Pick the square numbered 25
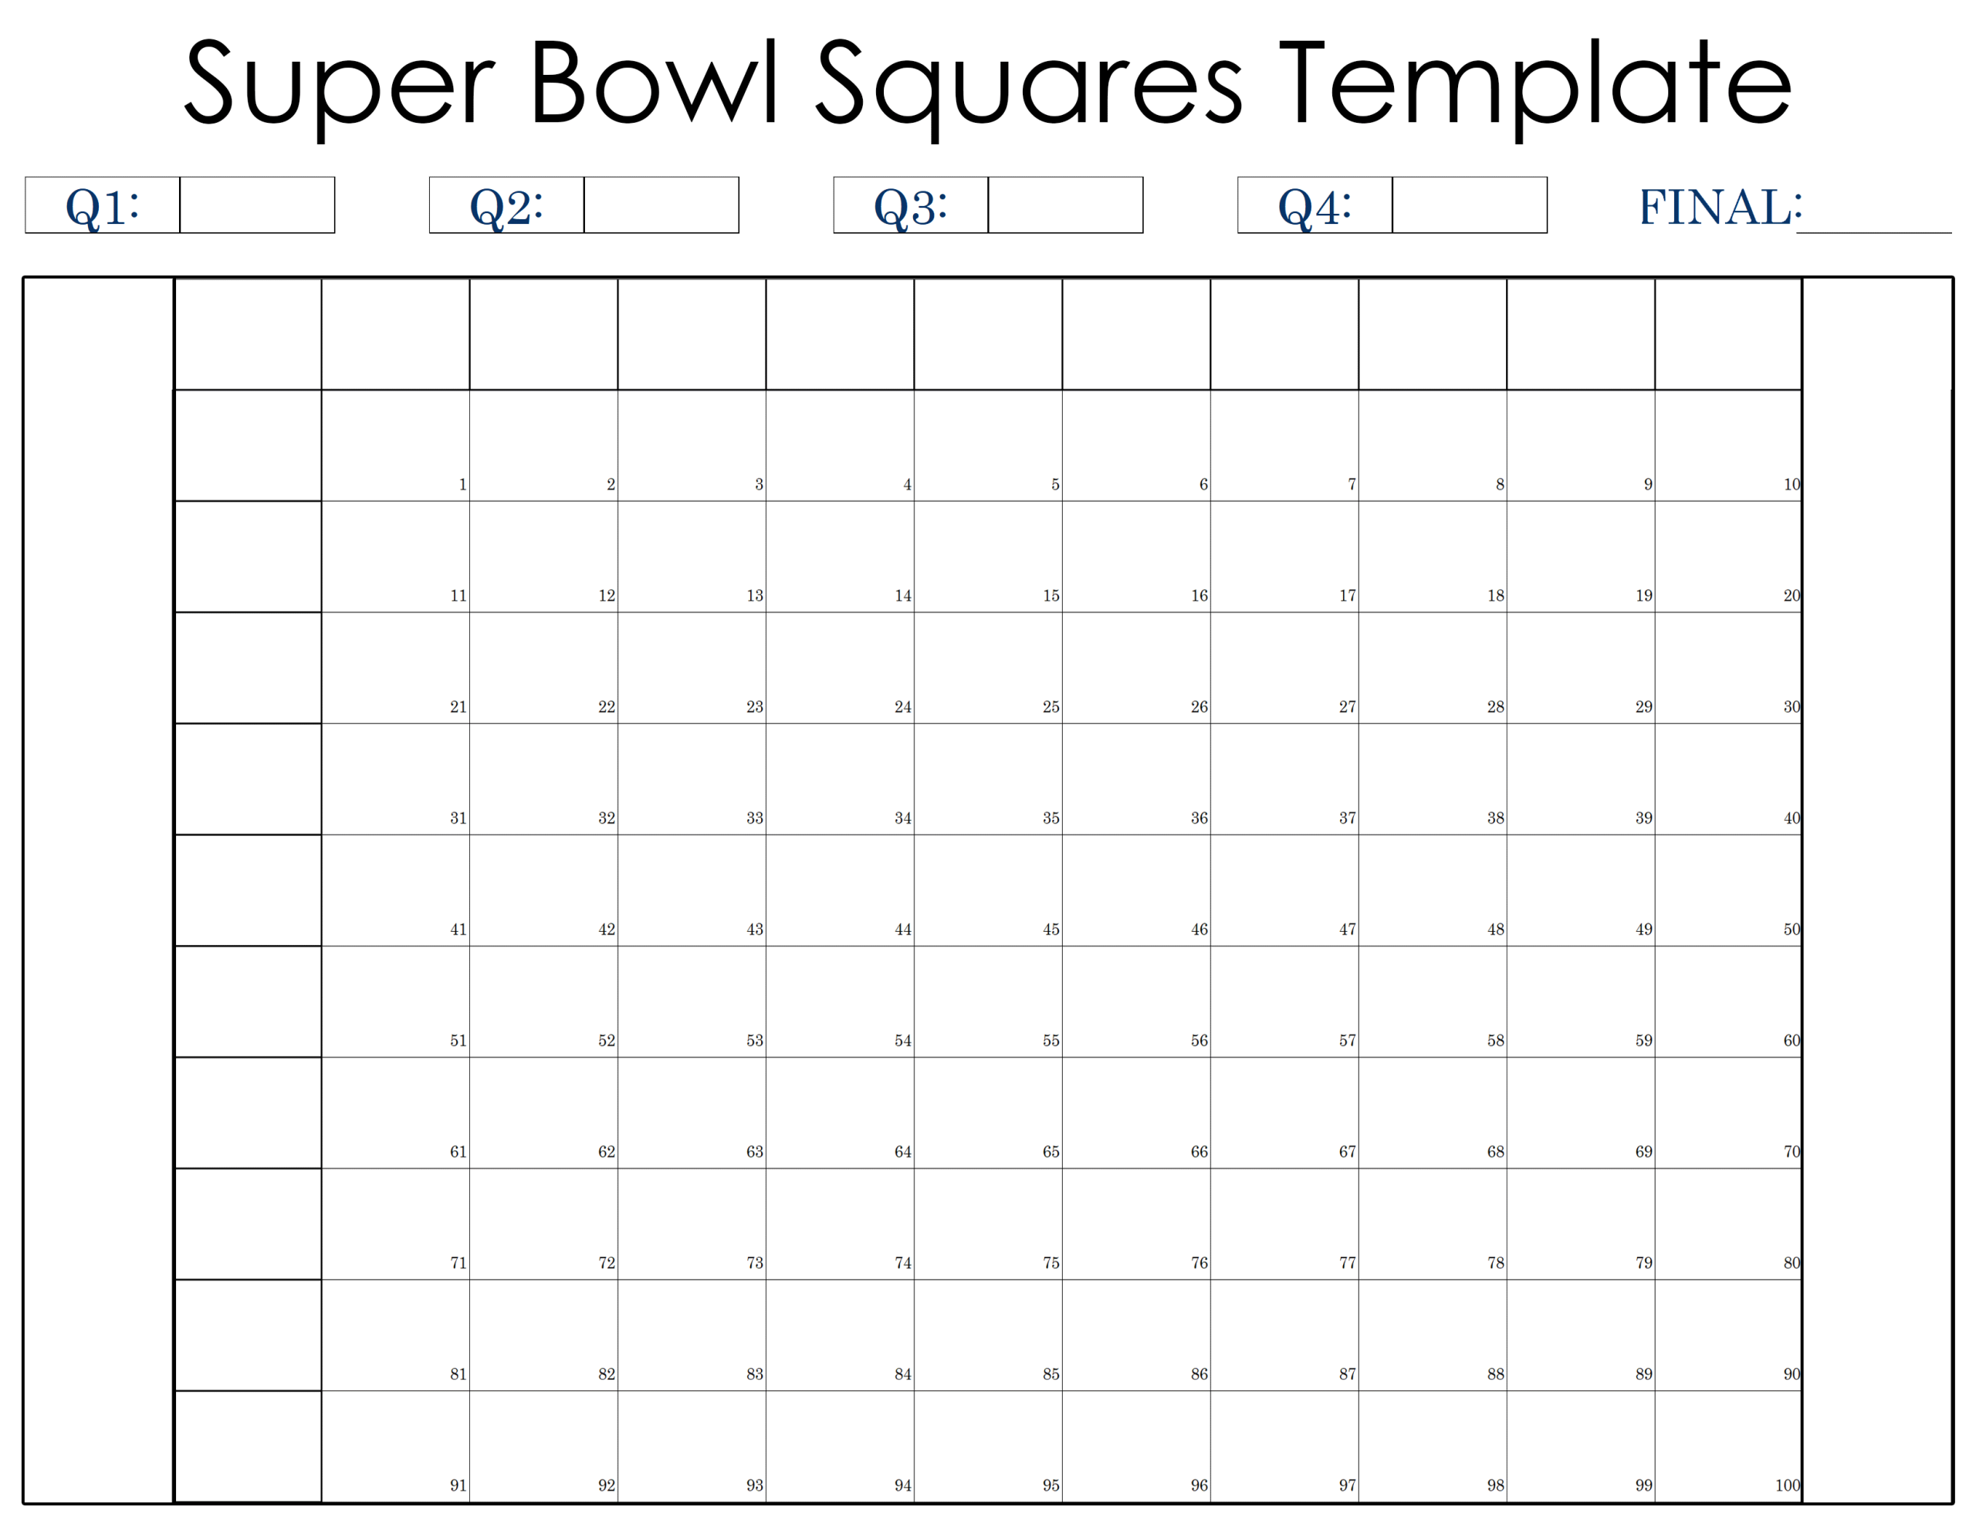Viewport: 1976px width, 1527px height. pos(988,668)
